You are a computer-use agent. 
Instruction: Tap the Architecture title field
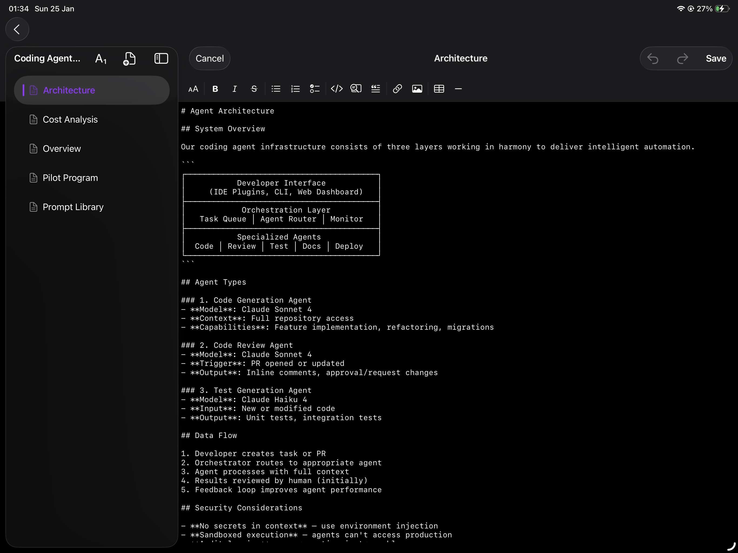coord(460,58)
